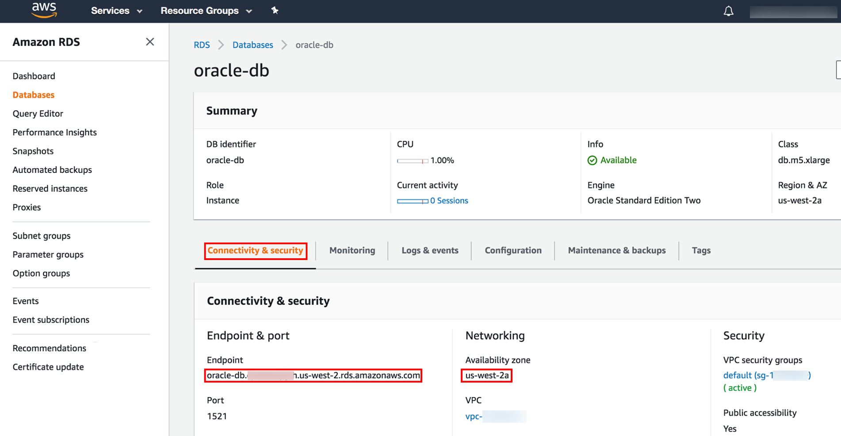Click the green Available status check icon
The width and height of the screenshot is (841, 436).
[592, 161]
